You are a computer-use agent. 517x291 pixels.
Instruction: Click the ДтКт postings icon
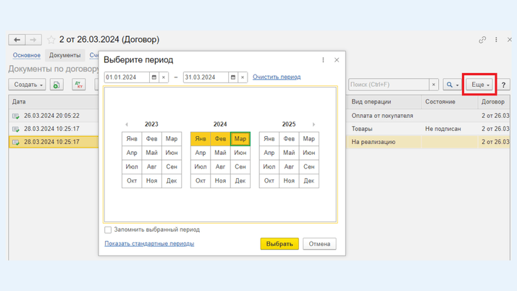(x=79, y=85)
